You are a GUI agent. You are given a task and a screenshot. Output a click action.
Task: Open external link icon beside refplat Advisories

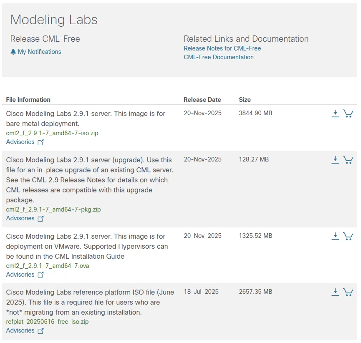point(40,331)
